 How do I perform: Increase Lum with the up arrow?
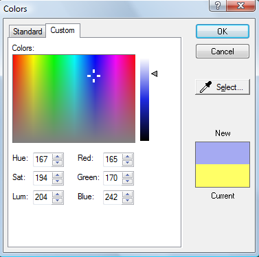coord(58,194)
